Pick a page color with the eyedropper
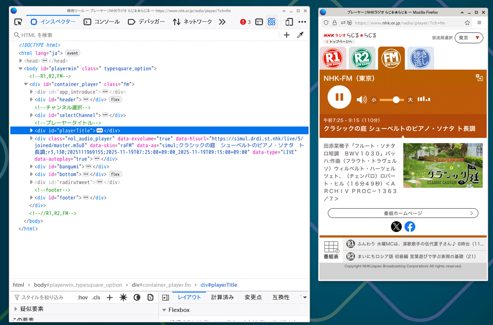Viewport: 493px width, 325px height. point(300,35)
